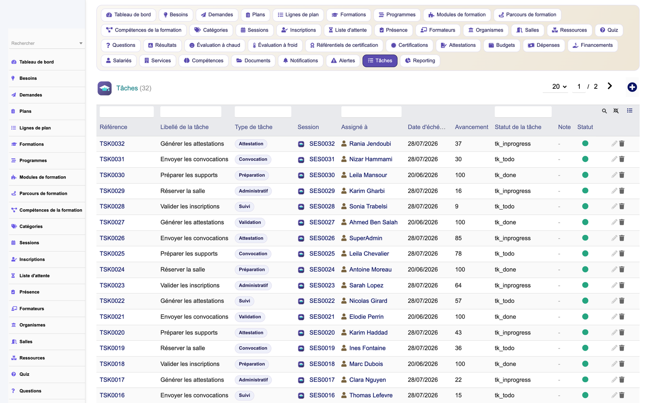
Task: Click the add new task plus icon
Action: (632, 87)
